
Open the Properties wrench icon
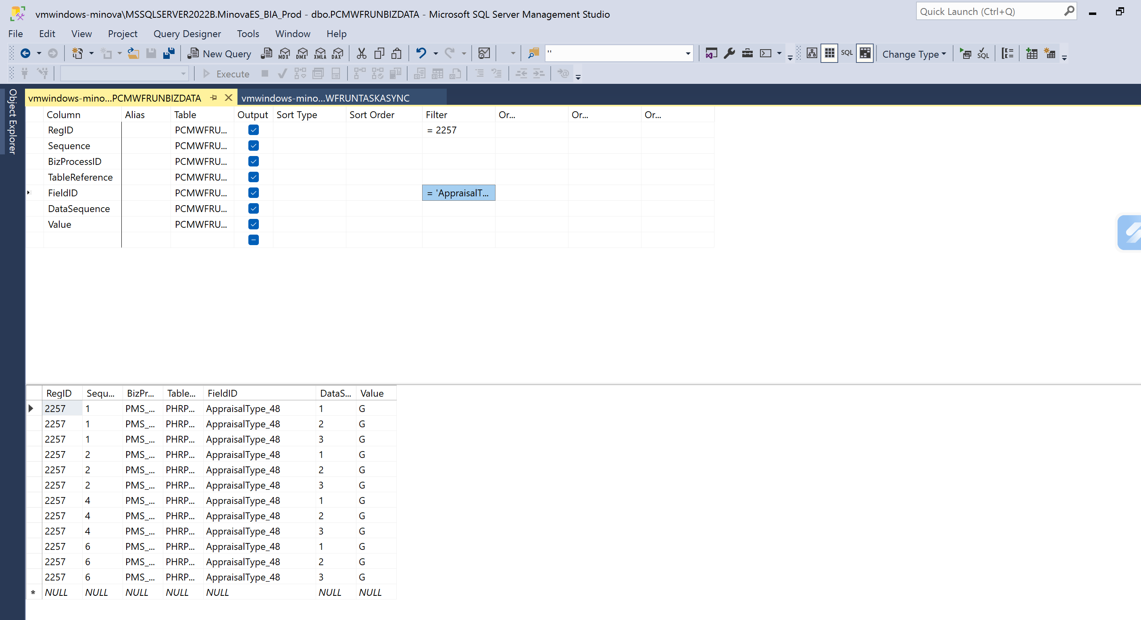point(729,54)
